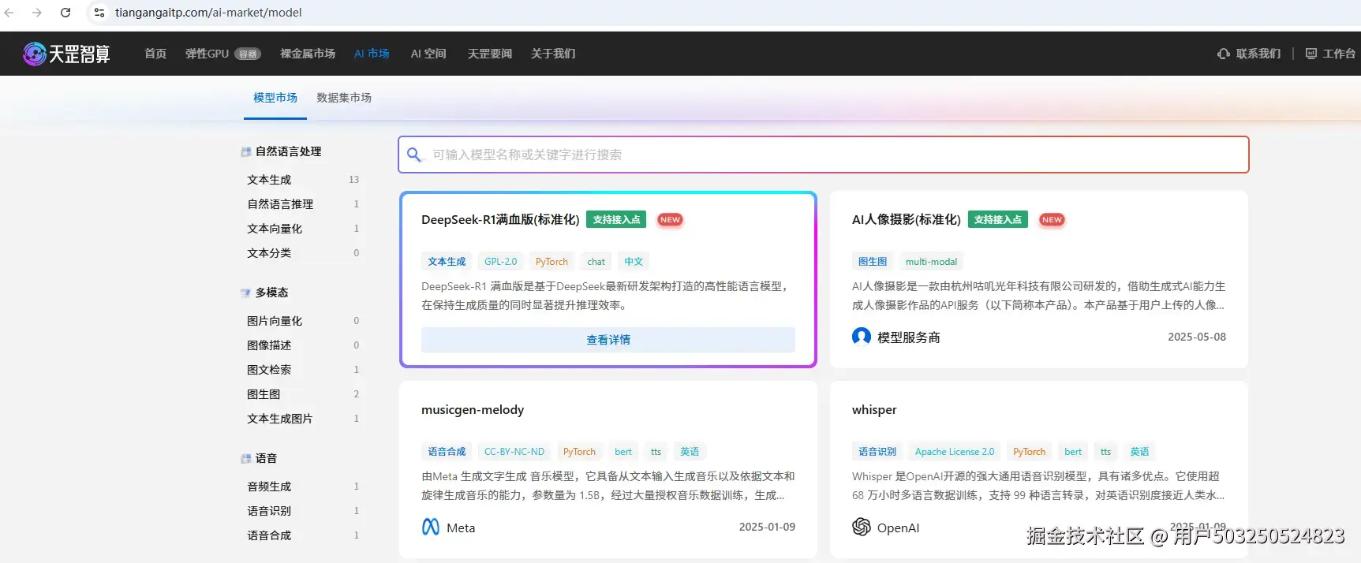1361x563 pixels.
Task: Click 中文 tag on DeepSeek card
Action: point(634,262)
